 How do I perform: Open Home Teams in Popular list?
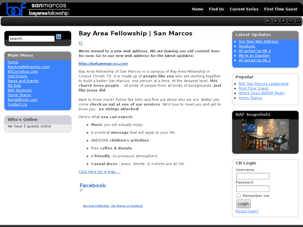250,98
